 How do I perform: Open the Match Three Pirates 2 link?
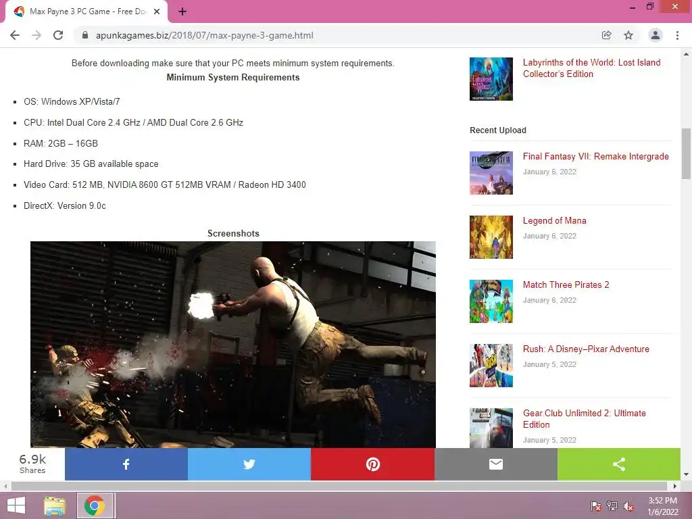566,285
